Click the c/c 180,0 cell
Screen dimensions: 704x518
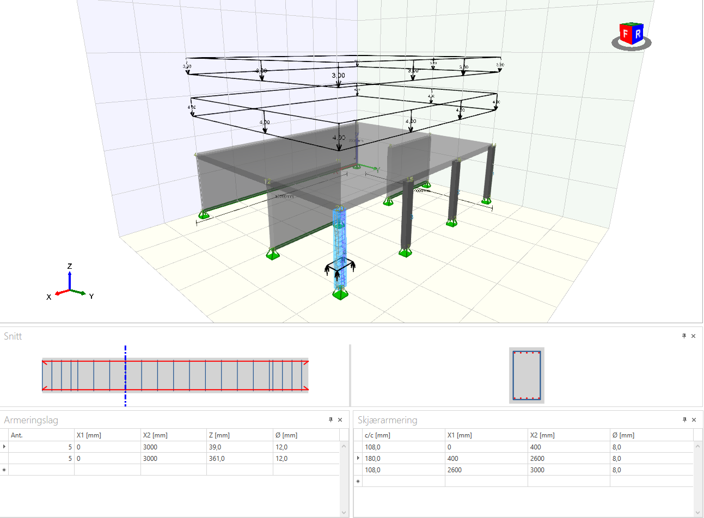click(404, 458)
